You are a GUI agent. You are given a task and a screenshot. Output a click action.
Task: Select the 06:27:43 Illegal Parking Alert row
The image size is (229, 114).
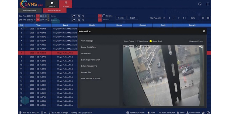[48, 57]
